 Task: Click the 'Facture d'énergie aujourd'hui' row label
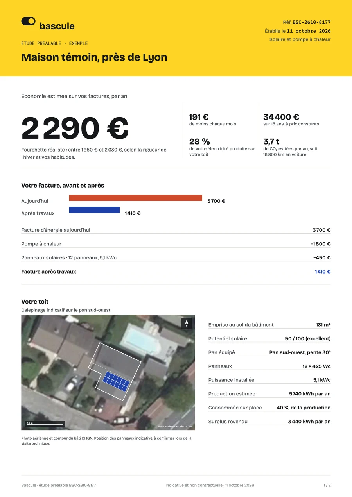coord(56,230)
